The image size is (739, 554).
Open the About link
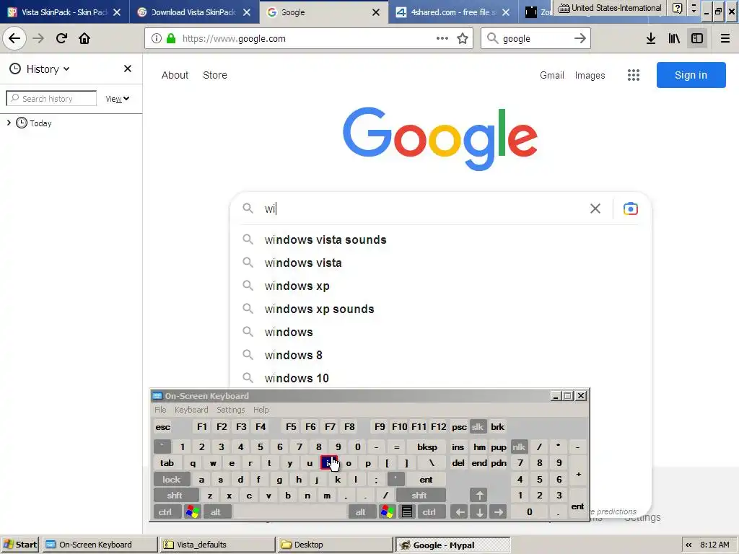(175, 75)
